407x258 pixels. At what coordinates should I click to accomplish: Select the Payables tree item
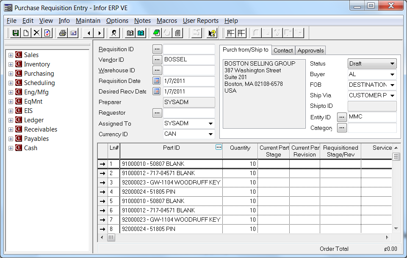pos(36,139)
